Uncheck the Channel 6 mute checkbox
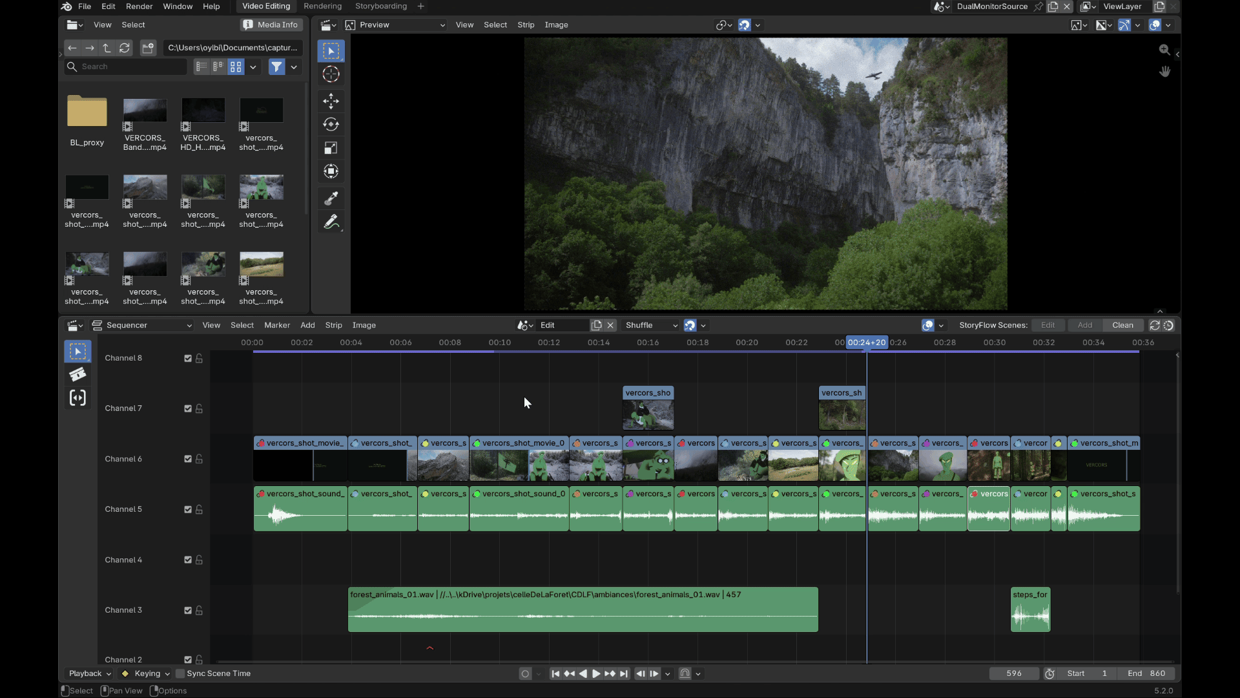 (x=188, y=459)
